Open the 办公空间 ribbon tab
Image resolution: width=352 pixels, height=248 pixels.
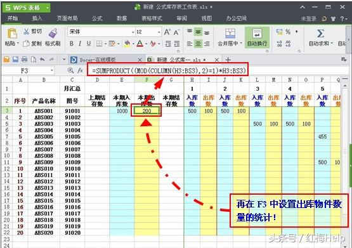(236, 18)
